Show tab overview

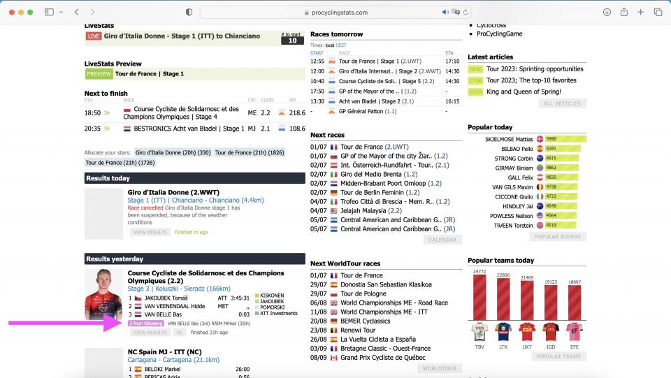(x=658, y=12)
